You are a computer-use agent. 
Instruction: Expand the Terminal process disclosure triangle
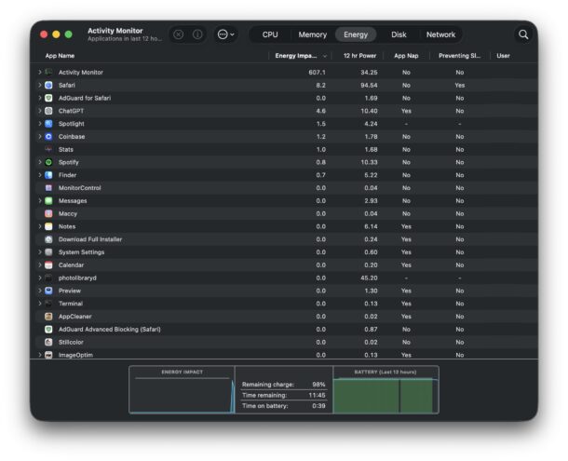pyautogui.click(x=39, y=304)
